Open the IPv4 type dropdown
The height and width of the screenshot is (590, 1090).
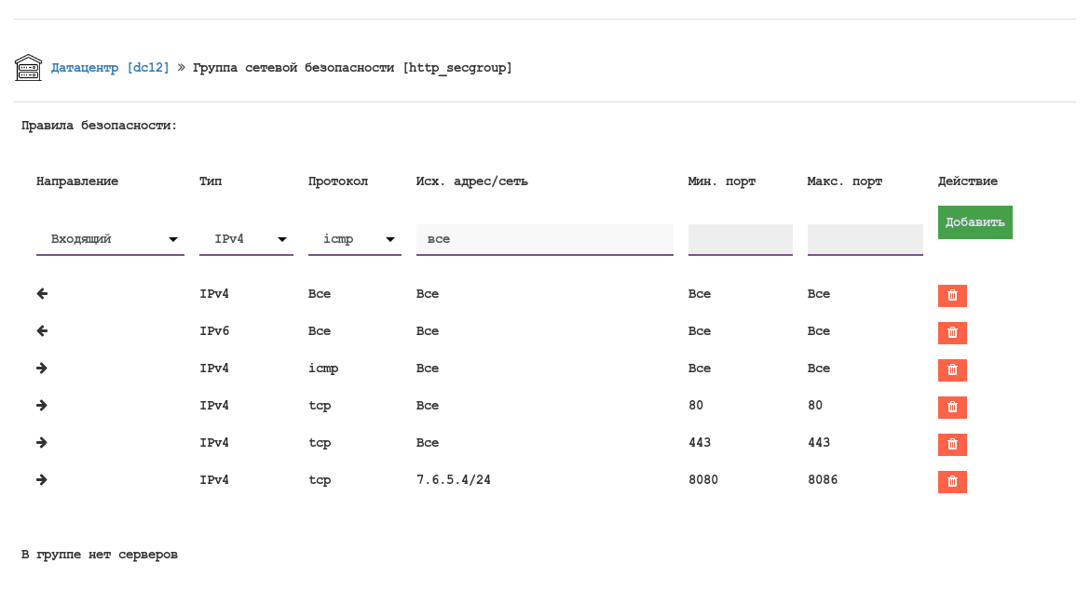246,239
